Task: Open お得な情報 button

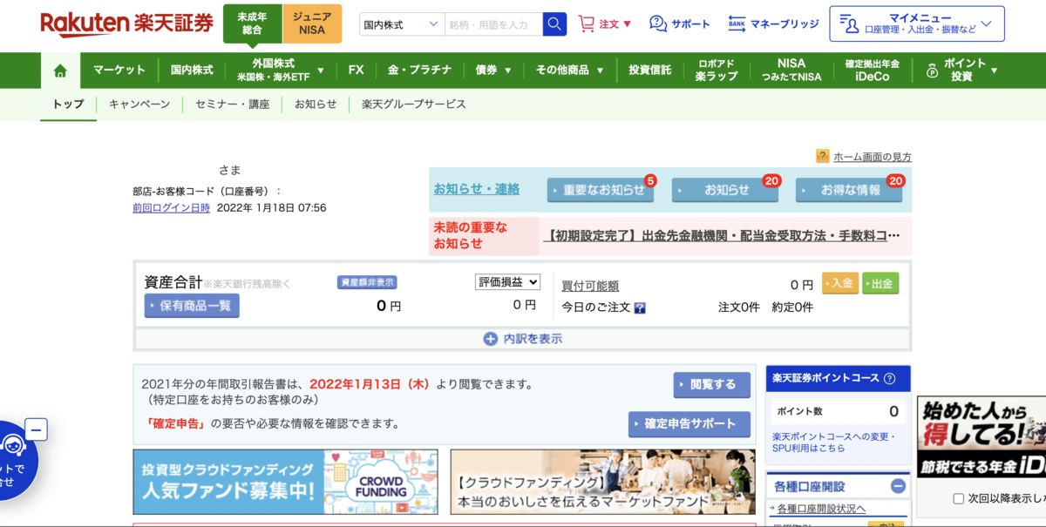Action: point(849,191)
